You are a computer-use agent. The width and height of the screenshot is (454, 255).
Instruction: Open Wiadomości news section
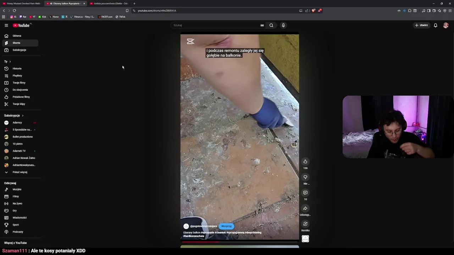click(x=20, y=218)
